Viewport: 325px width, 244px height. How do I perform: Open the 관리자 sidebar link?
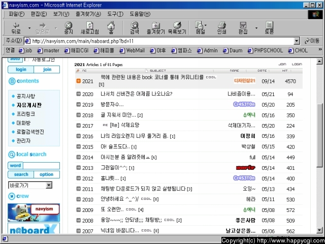click(23, 141)
